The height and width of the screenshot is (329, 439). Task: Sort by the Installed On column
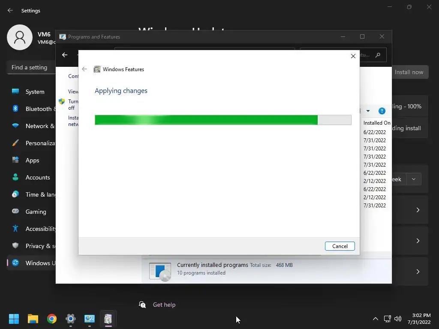click(x=376, y=123)
